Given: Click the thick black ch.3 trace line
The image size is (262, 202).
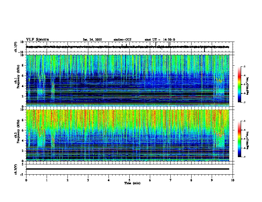Looking at the screenshot, I should (127, 169).
